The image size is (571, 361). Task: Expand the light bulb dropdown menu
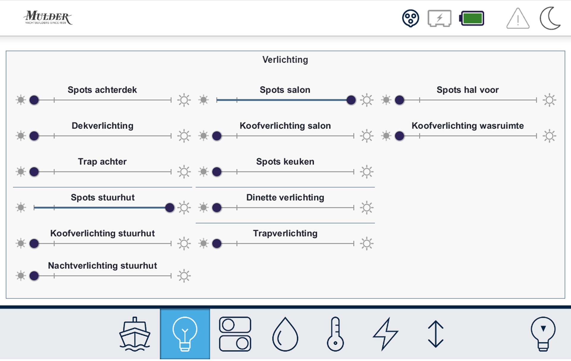click(x=543, y=334)
